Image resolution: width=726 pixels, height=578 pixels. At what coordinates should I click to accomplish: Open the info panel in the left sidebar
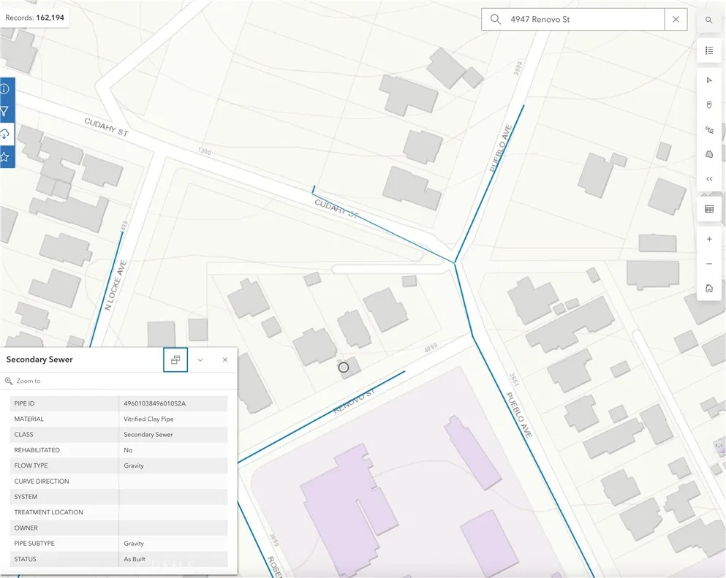(5, 88)
